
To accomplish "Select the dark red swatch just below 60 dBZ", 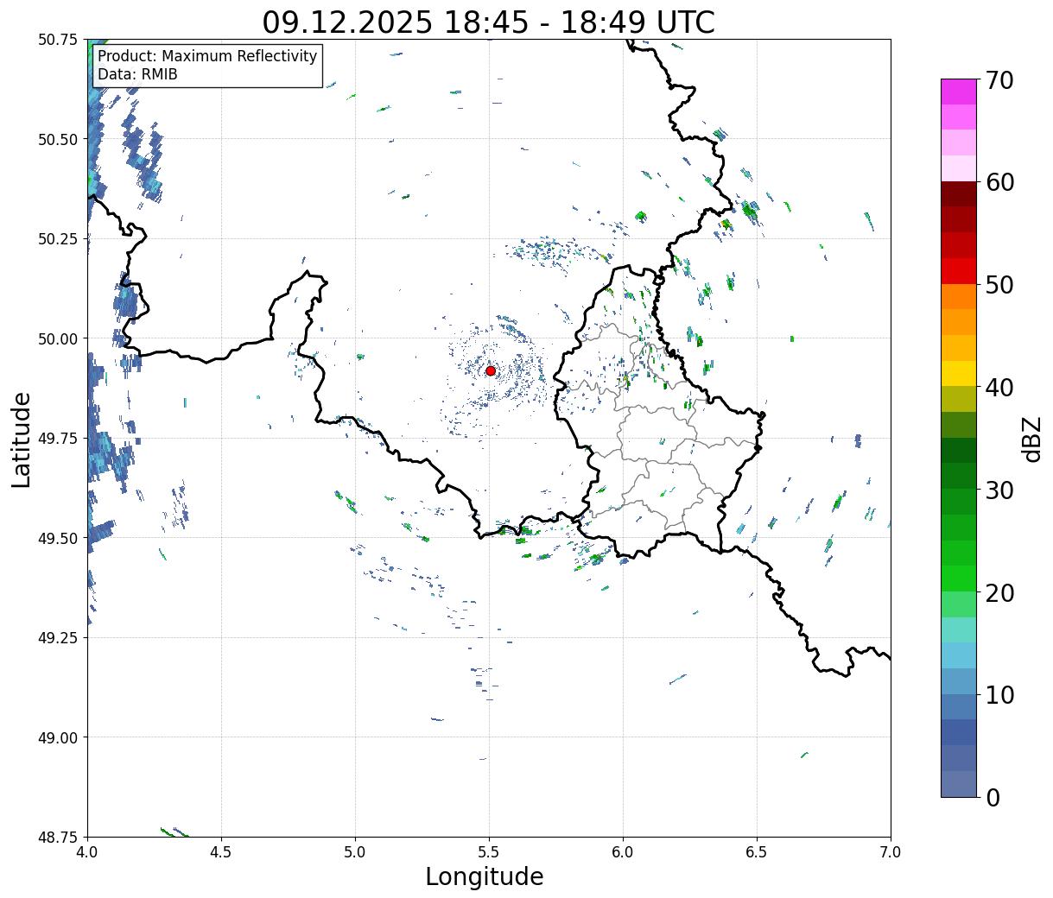I will 959,194.
